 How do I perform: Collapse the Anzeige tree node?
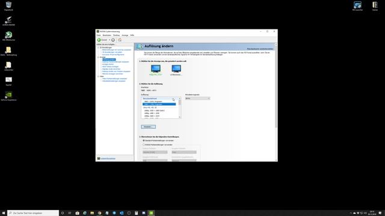click(x=99, y=57)
